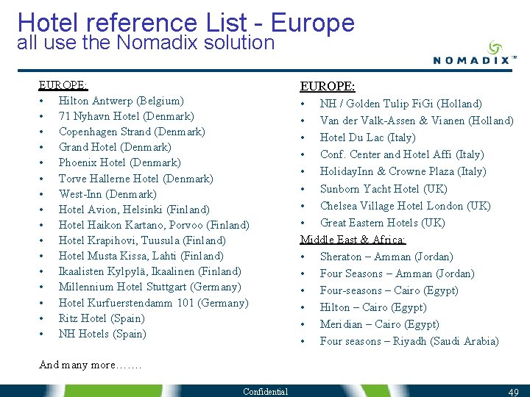Click 'NH Hotels (Spain)' entry

102,335
